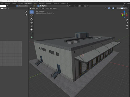
Task: Switch to rendered viewport shading
Action: pos(126,8)
